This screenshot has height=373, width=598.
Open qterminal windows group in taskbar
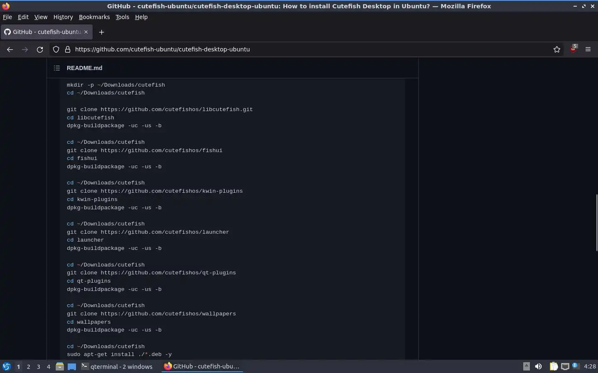point(117,366)
